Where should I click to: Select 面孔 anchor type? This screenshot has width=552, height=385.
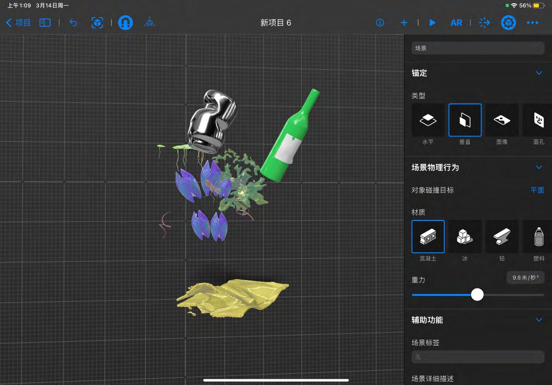[x=537, y=120]
